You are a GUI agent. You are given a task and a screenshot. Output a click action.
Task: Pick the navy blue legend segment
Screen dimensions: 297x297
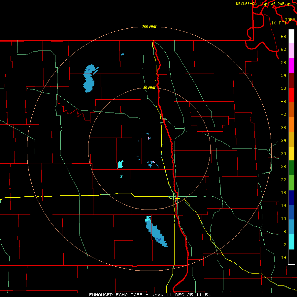pyautogui.click(x=291, y=198)
